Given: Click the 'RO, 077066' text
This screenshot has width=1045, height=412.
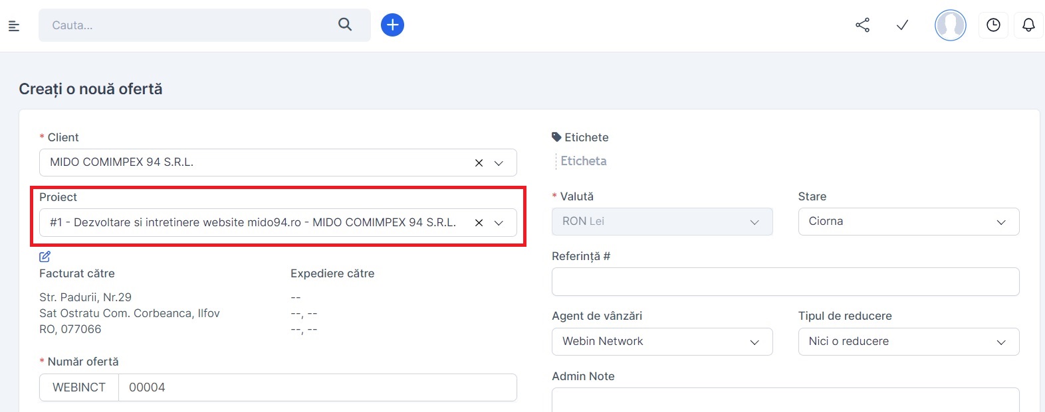Looking at the screenshot, I should click(x=70, y=329).
